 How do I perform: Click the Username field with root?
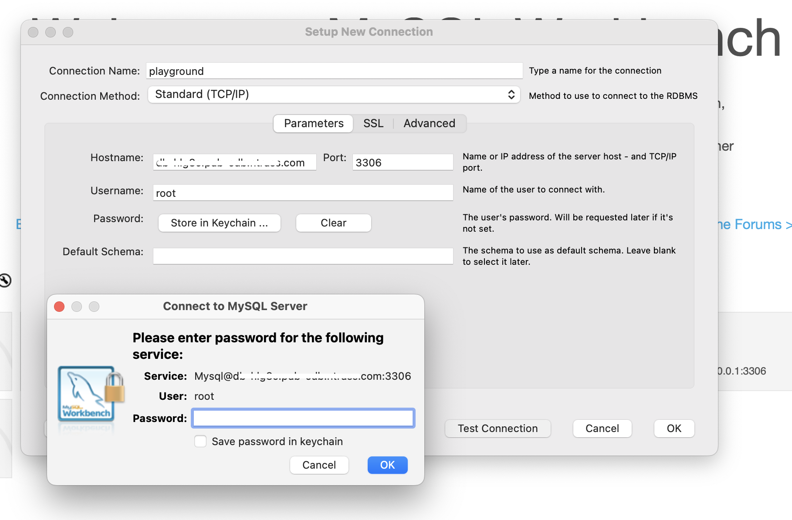(x=303, y=192)
